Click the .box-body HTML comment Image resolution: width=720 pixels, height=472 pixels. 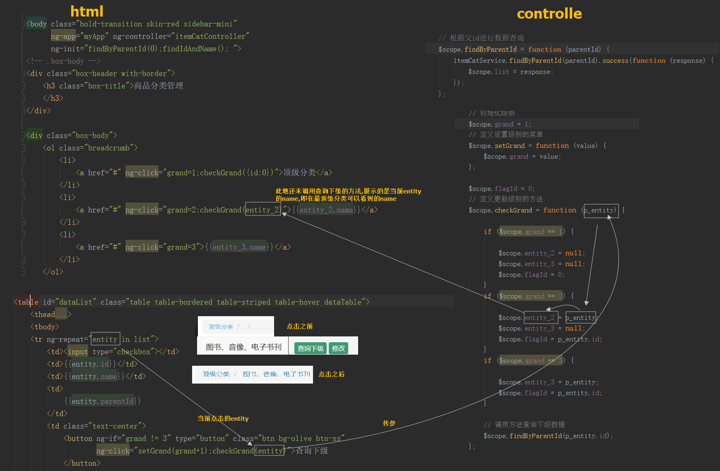[63, 61]
